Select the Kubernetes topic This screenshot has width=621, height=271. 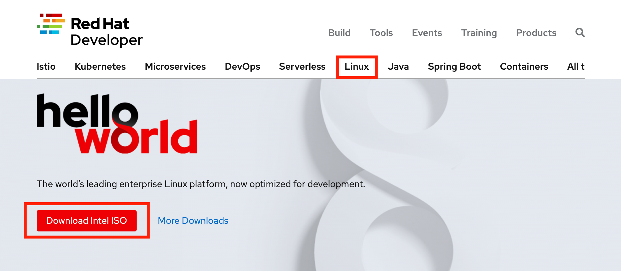[100, 66]
